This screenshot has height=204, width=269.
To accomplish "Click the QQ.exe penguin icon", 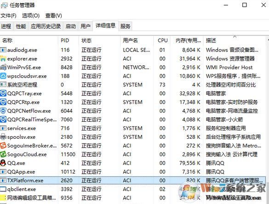I will point(3,163).
